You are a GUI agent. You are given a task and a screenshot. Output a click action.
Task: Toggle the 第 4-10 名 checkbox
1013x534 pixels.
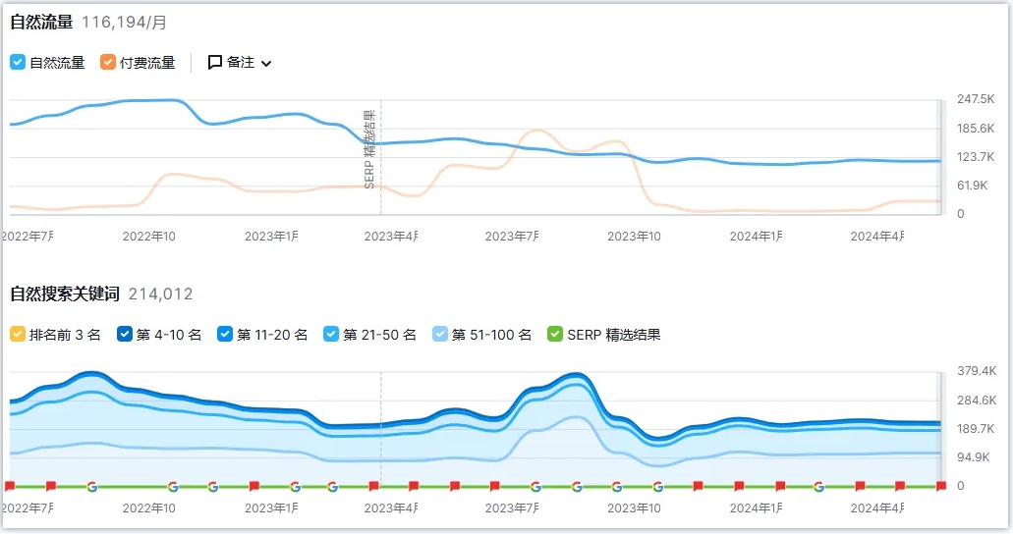point(125,334)
